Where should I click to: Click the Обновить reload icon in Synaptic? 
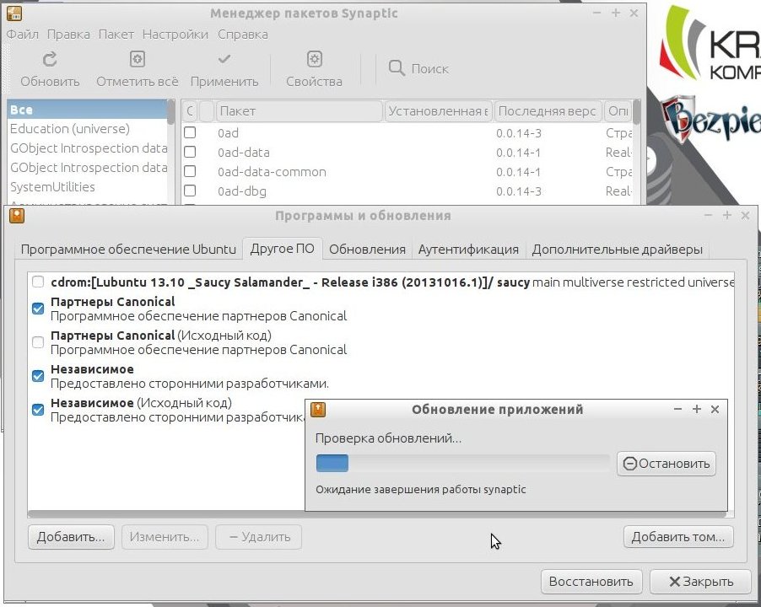(50, 59)
